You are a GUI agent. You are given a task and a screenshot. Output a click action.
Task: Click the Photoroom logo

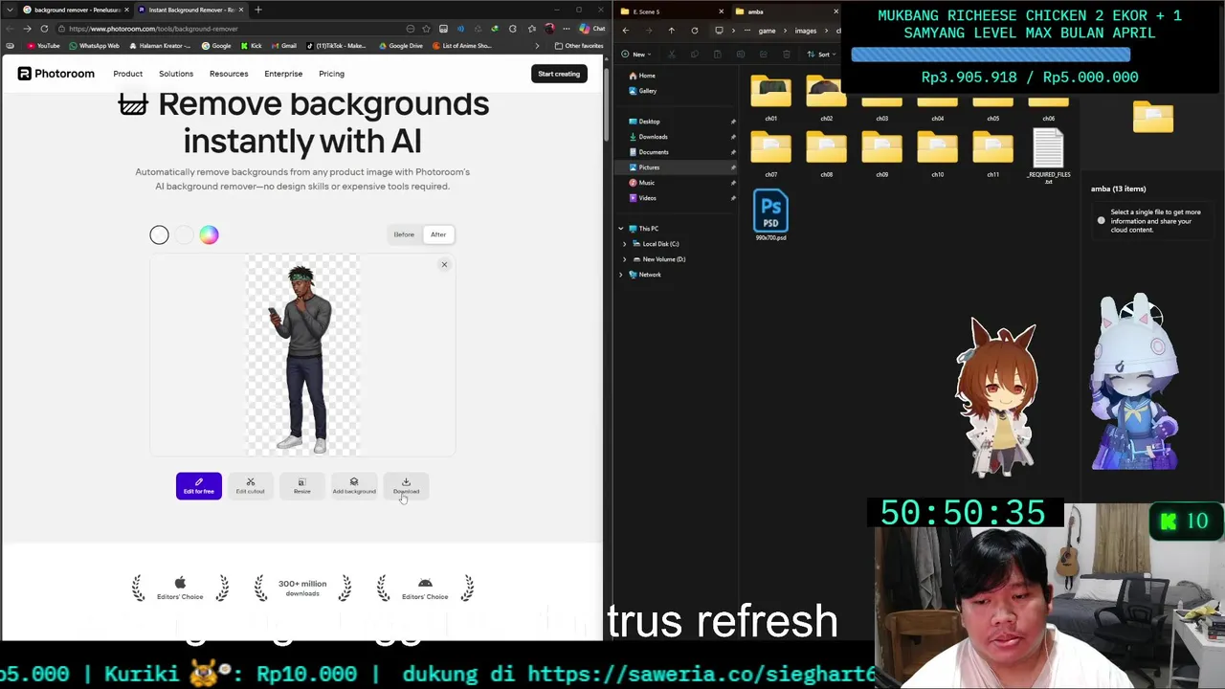pyautogui.click(x=56, y=74)
